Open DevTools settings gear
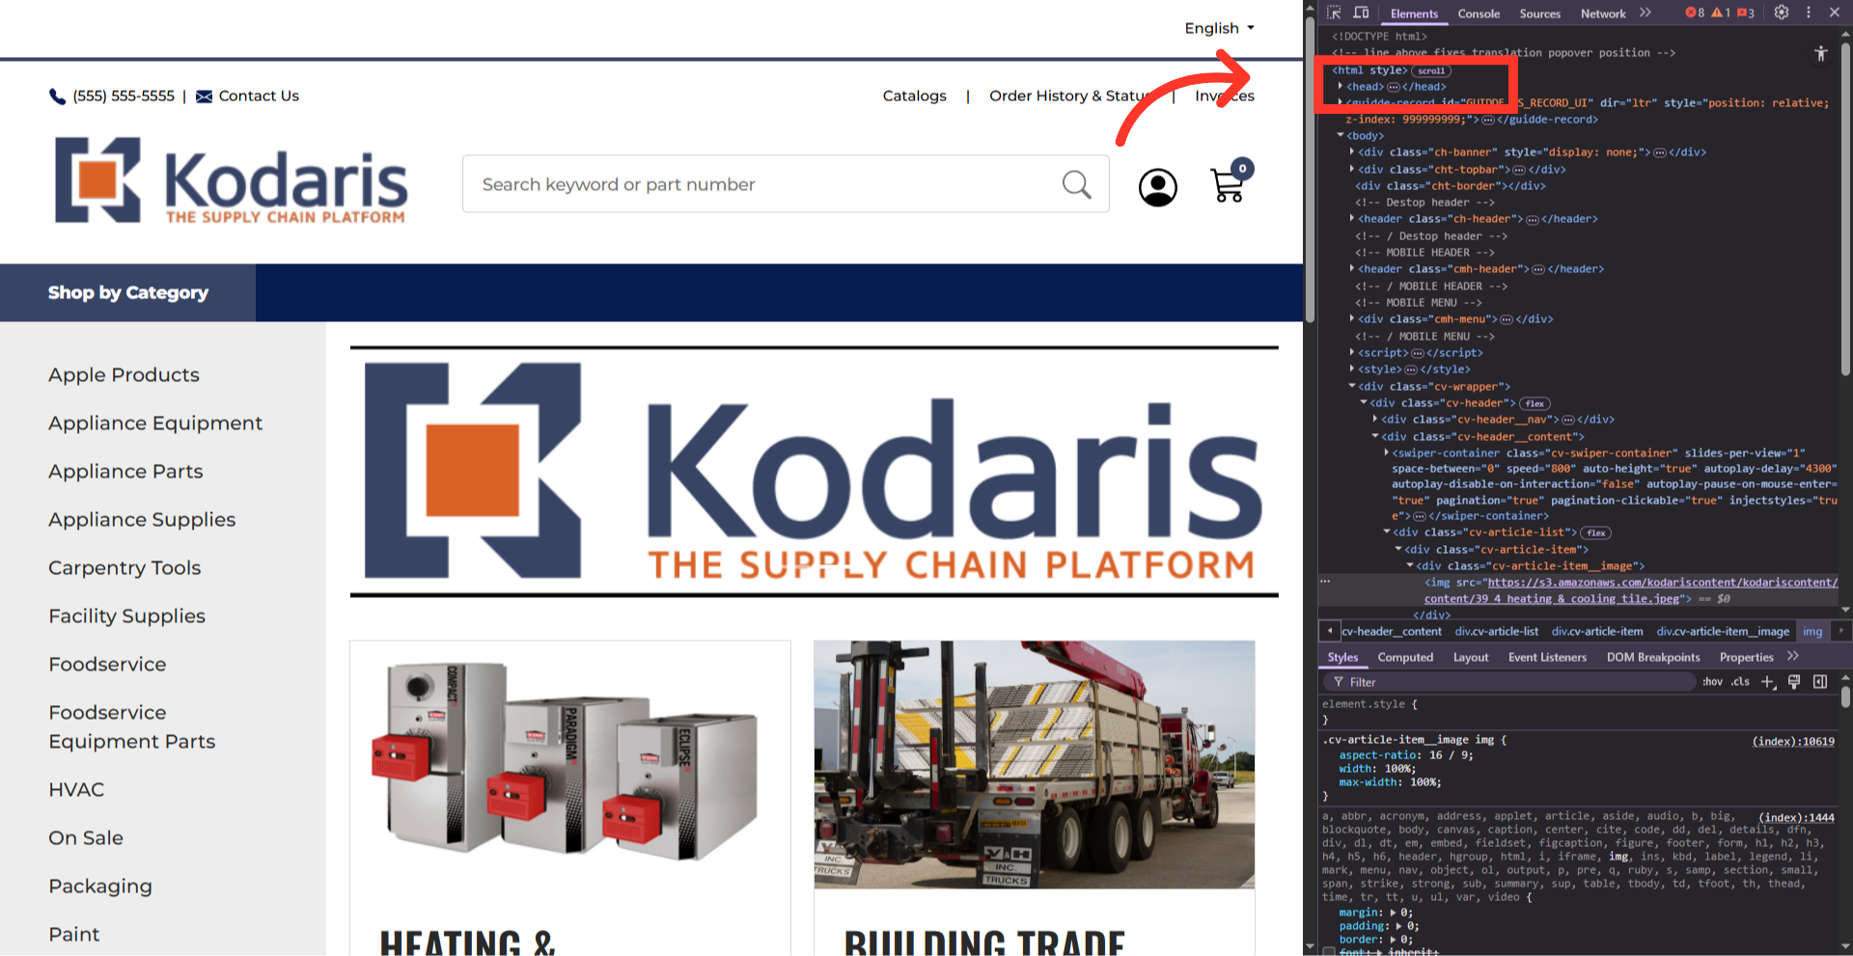 pos(1782,13)
